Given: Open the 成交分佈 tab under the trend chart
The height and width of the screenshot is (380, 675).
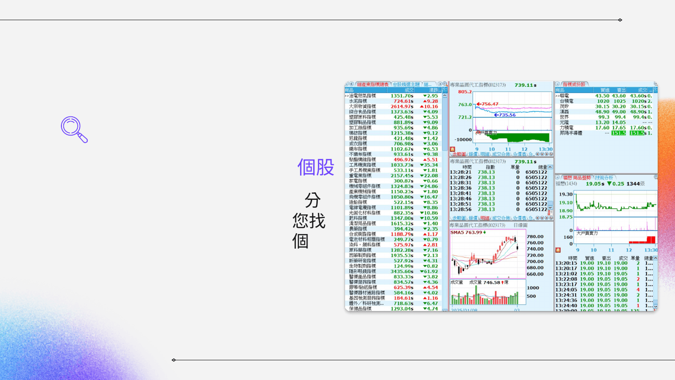Looking at the screenshot, I should tap(500, 154).
